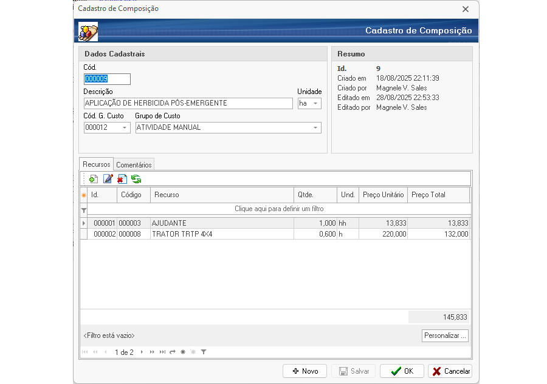Viewport: 547px width, 384px height.
Task: Switch to the Comentários tab
Action: pyautogui.click(x=134, y=164)
